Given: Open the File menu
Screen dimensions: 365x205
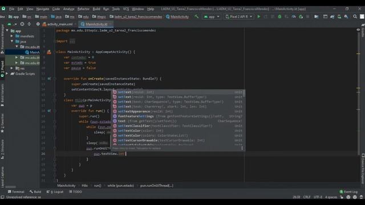Looking at the screenshot, I should (x=11, y=9).
